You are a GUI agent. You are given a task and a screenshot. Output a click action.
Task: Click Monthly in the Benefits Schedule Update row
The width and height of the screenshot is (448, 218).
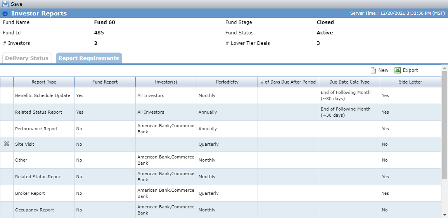[x=207, y=95]
